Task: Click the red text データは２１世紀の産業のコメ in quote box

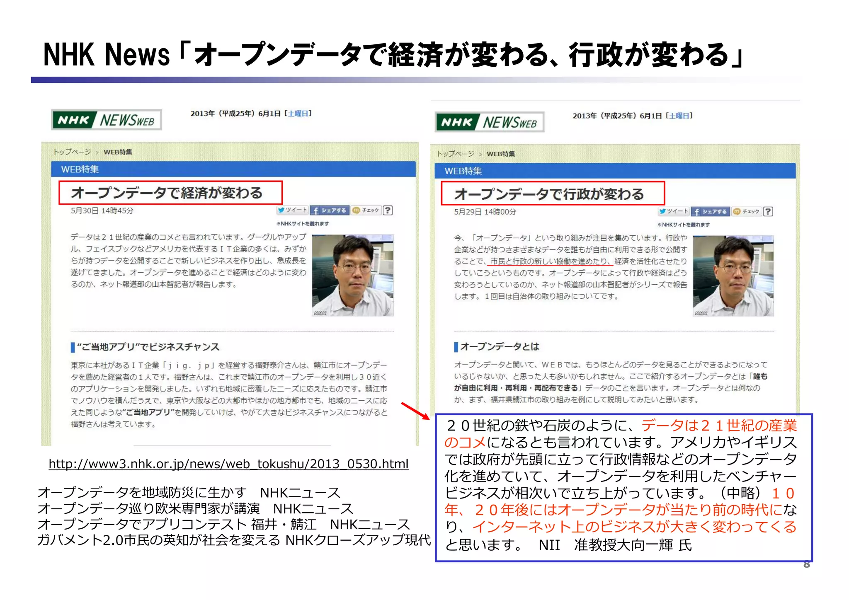Action: (621, 434)
